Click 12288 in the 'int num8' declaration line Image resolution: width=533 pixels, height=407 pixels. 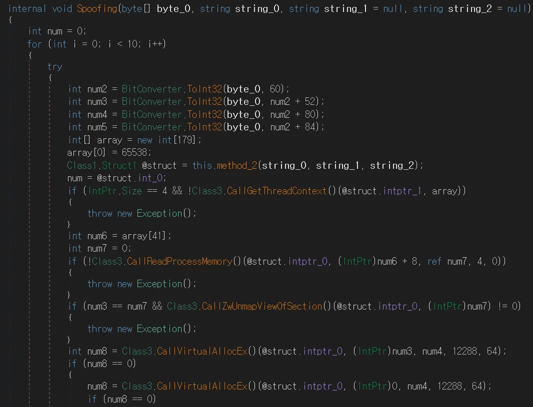464,351
